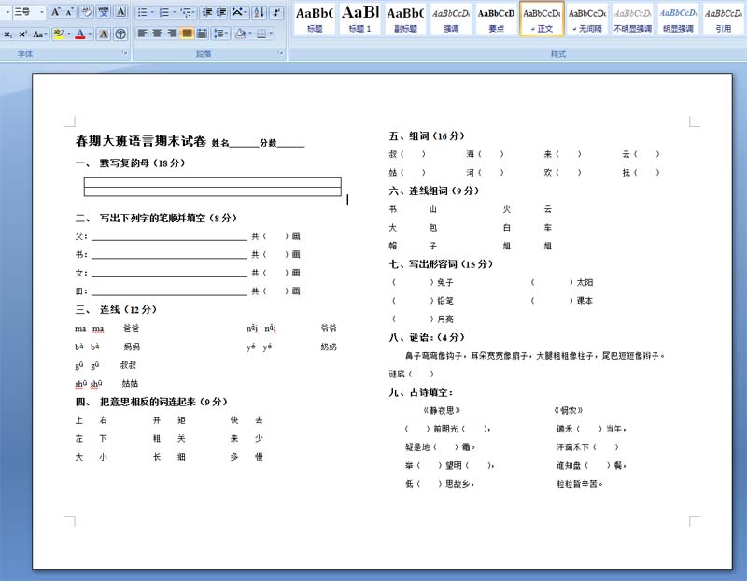
Task: Apply the red font color
Action: 80,34
